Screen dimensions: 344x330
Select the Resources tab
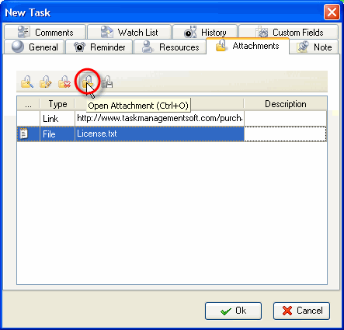click(x=170, y=47)
